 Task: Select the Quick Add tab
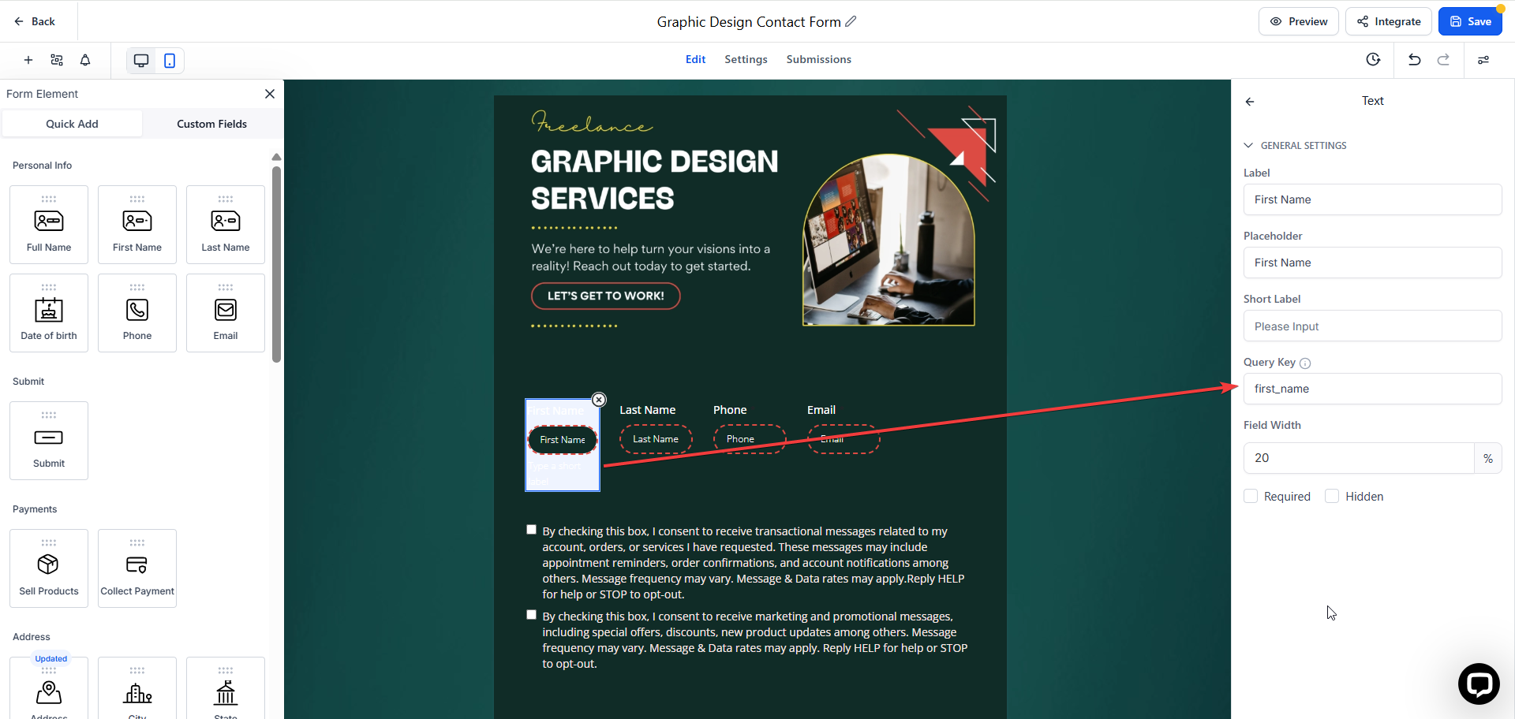(72, 124)
